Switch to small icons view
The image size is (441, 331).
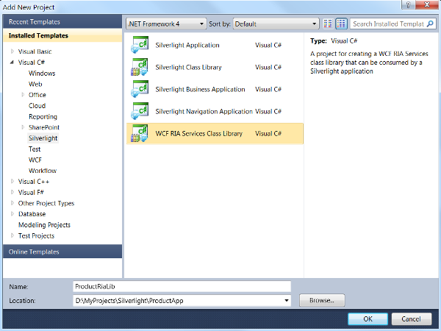point(328,24)
